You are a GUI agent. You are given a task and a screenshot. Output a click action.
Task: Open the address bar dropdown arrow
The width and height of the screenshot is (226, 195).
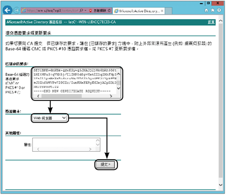[x=85, y=11]
